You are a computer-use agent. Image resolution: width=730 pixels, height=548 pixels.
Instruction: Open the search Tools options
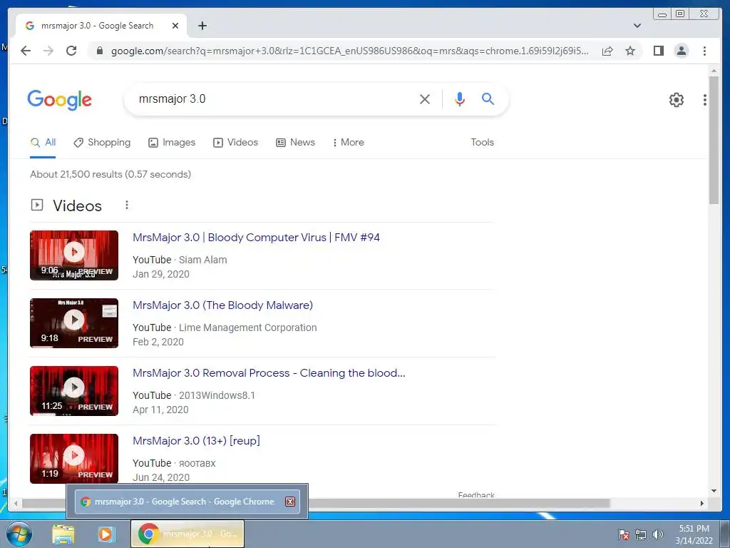pyautogui.click(x=482, y=142)
